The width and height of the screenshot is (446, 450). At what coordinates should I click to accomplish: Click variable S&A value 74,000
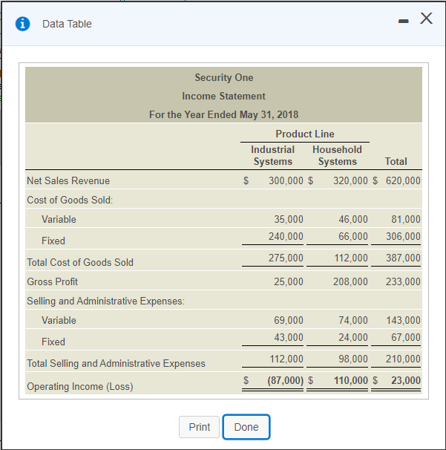353,320
